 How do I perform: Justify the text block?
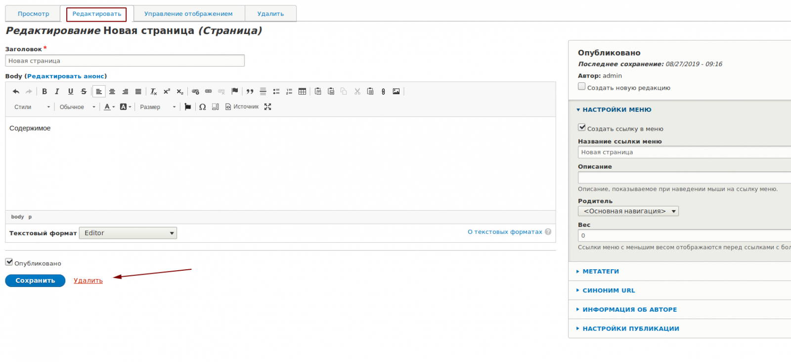click(x=138, y=92)
